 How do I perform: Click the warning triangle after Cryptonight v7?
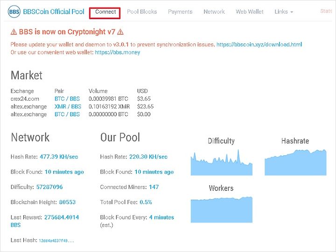pos(120,32)
